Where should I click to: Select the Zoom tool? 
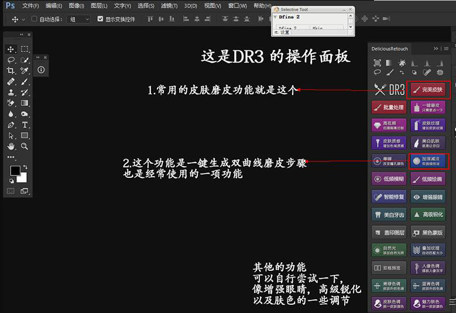(x=25, y=146)
